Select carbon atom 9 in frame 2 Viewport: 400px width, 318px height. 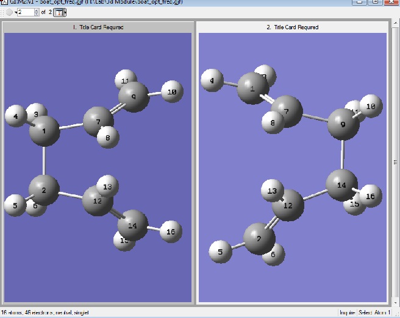click(x=343, y=124)
